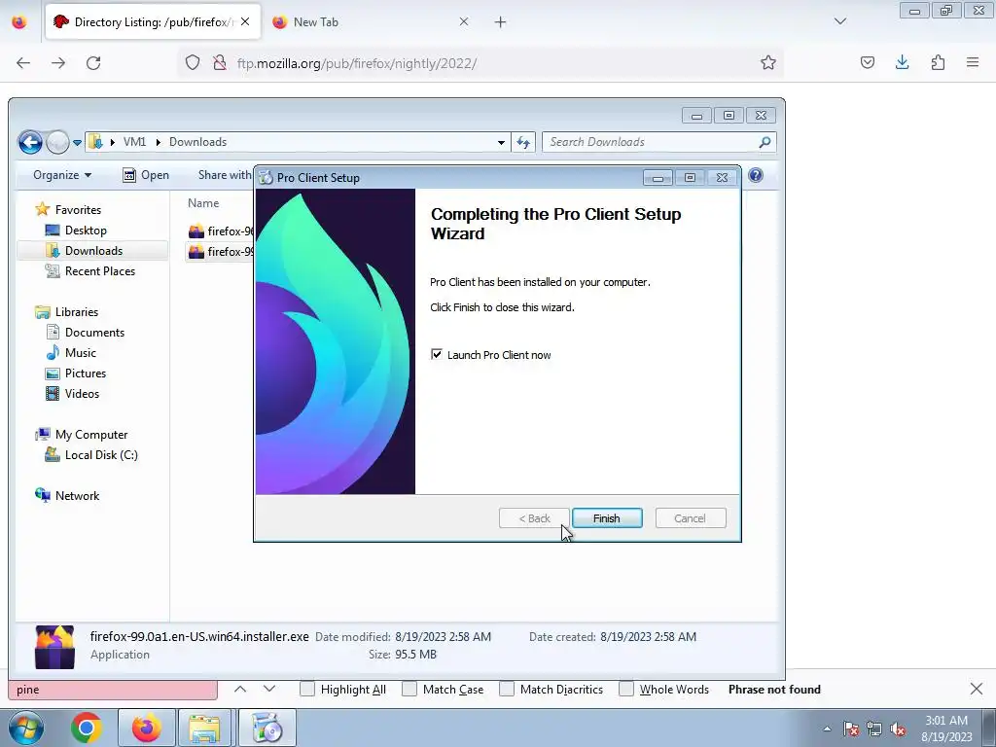Go to next find match
This screenshot has height=747, width=996.
pyautogui.click(x=269, y=689)
